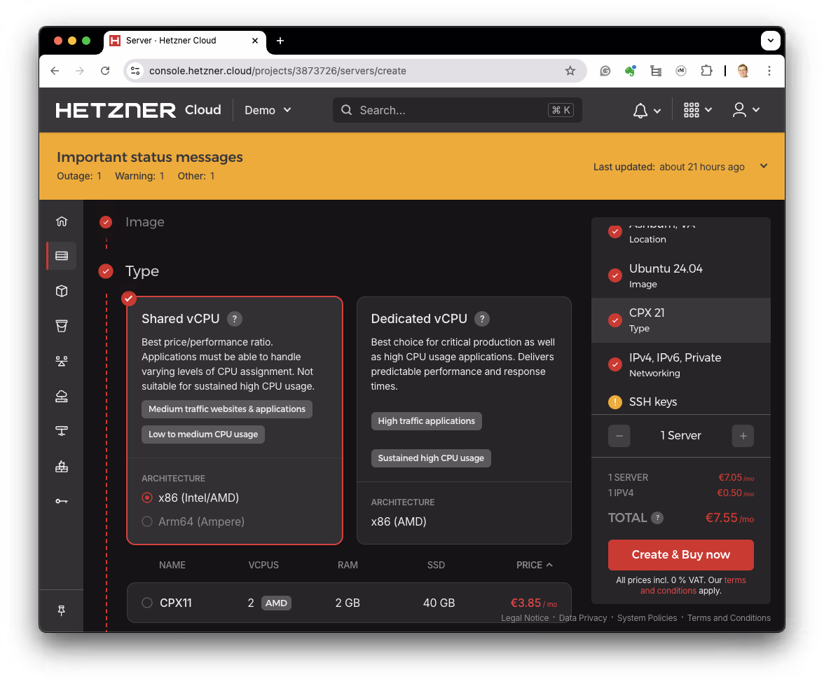Increase server count with the plus stepper

[743, 435]
